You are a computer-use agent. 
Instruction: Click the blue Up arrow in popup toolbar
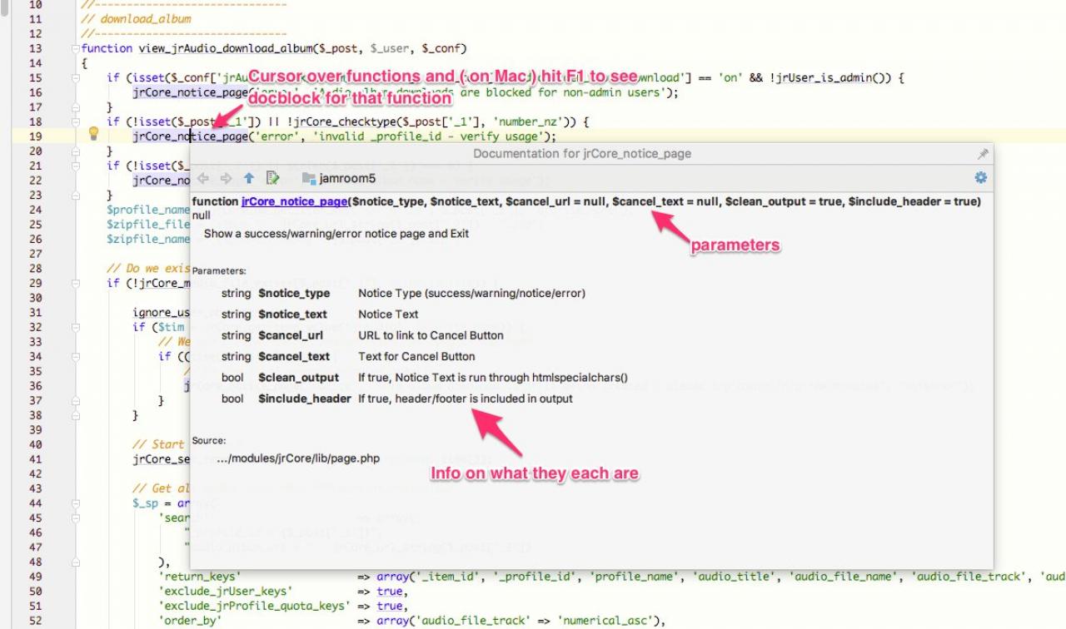(249, 178)
